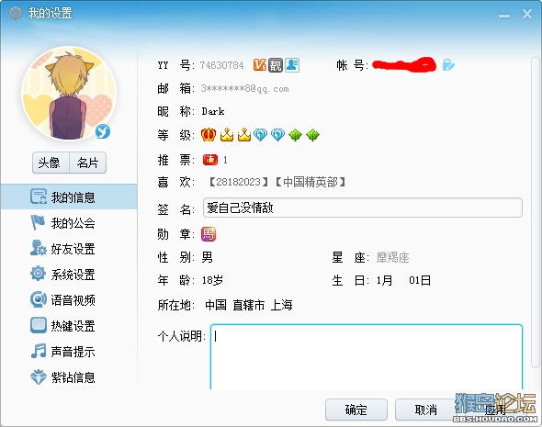Click the 头像 avatar button
This screenshot has width=542, height=427.
tap(51, 163)
